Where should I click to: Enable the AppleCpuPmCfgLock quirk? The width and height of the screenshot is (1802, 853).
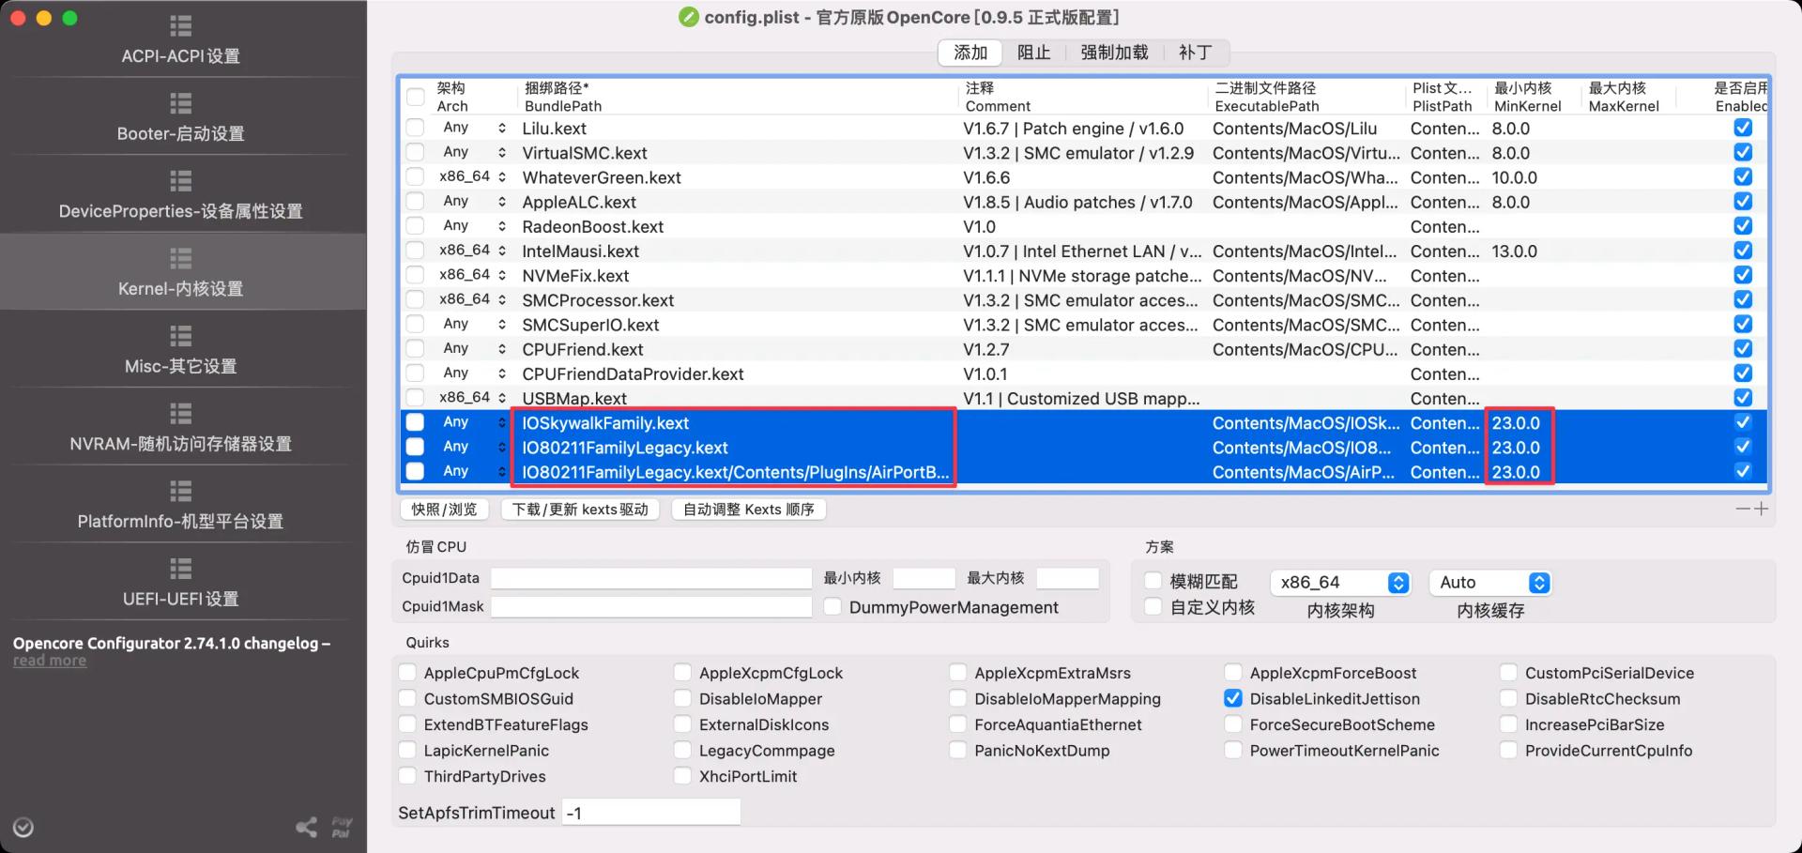coord(407,673)
